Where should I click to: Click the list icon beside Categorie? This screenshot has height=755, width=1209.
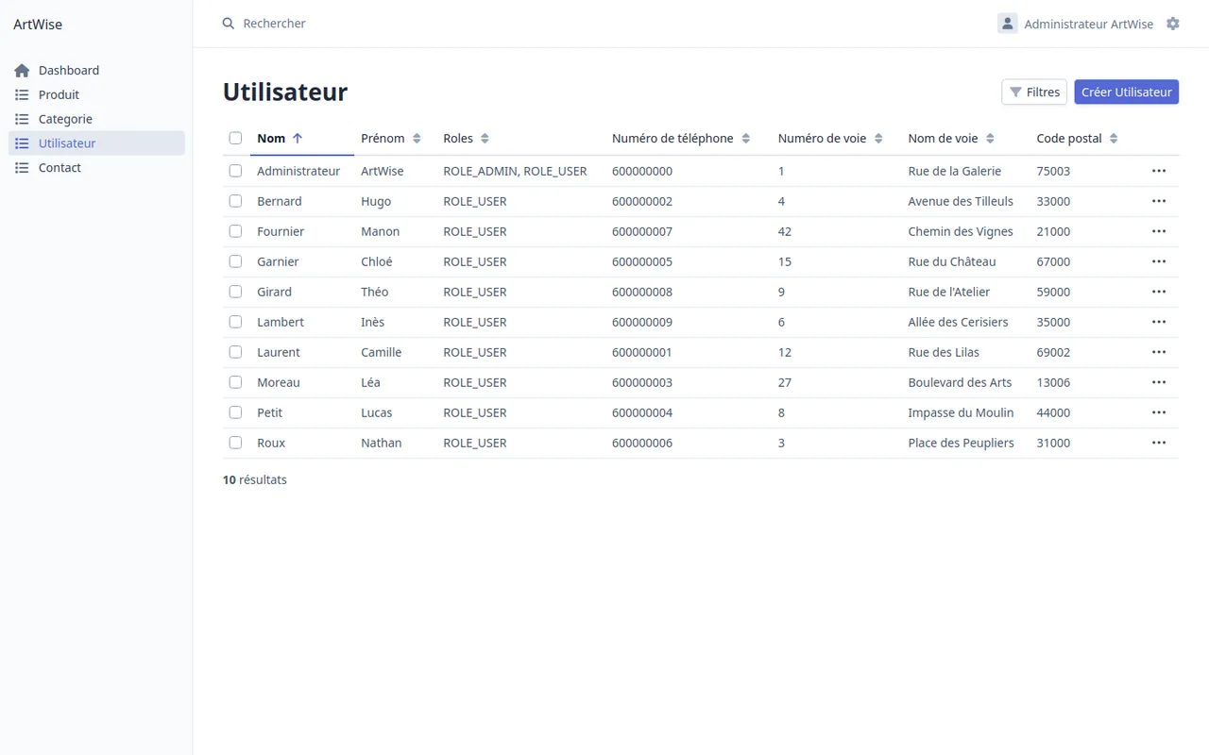(22, 120)
